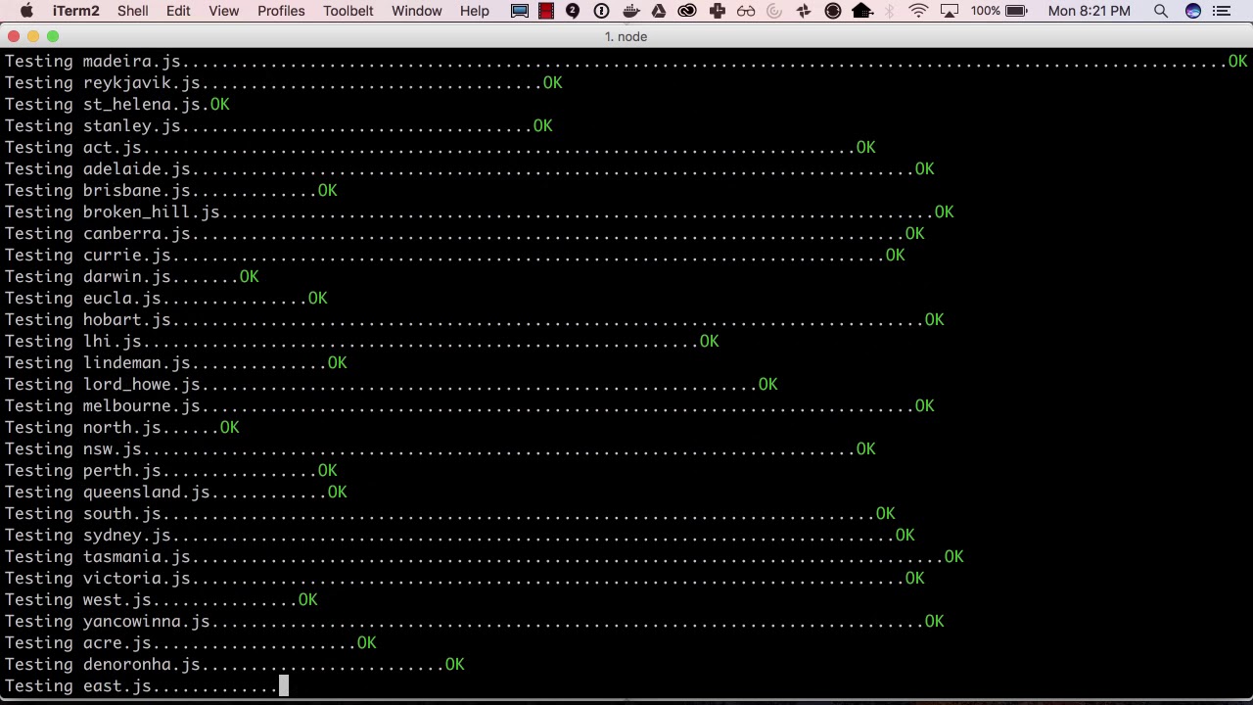The image size is (1253, 705).
Task: Click the 'Testing reykjavik.js' line
Action: (283, 82)
